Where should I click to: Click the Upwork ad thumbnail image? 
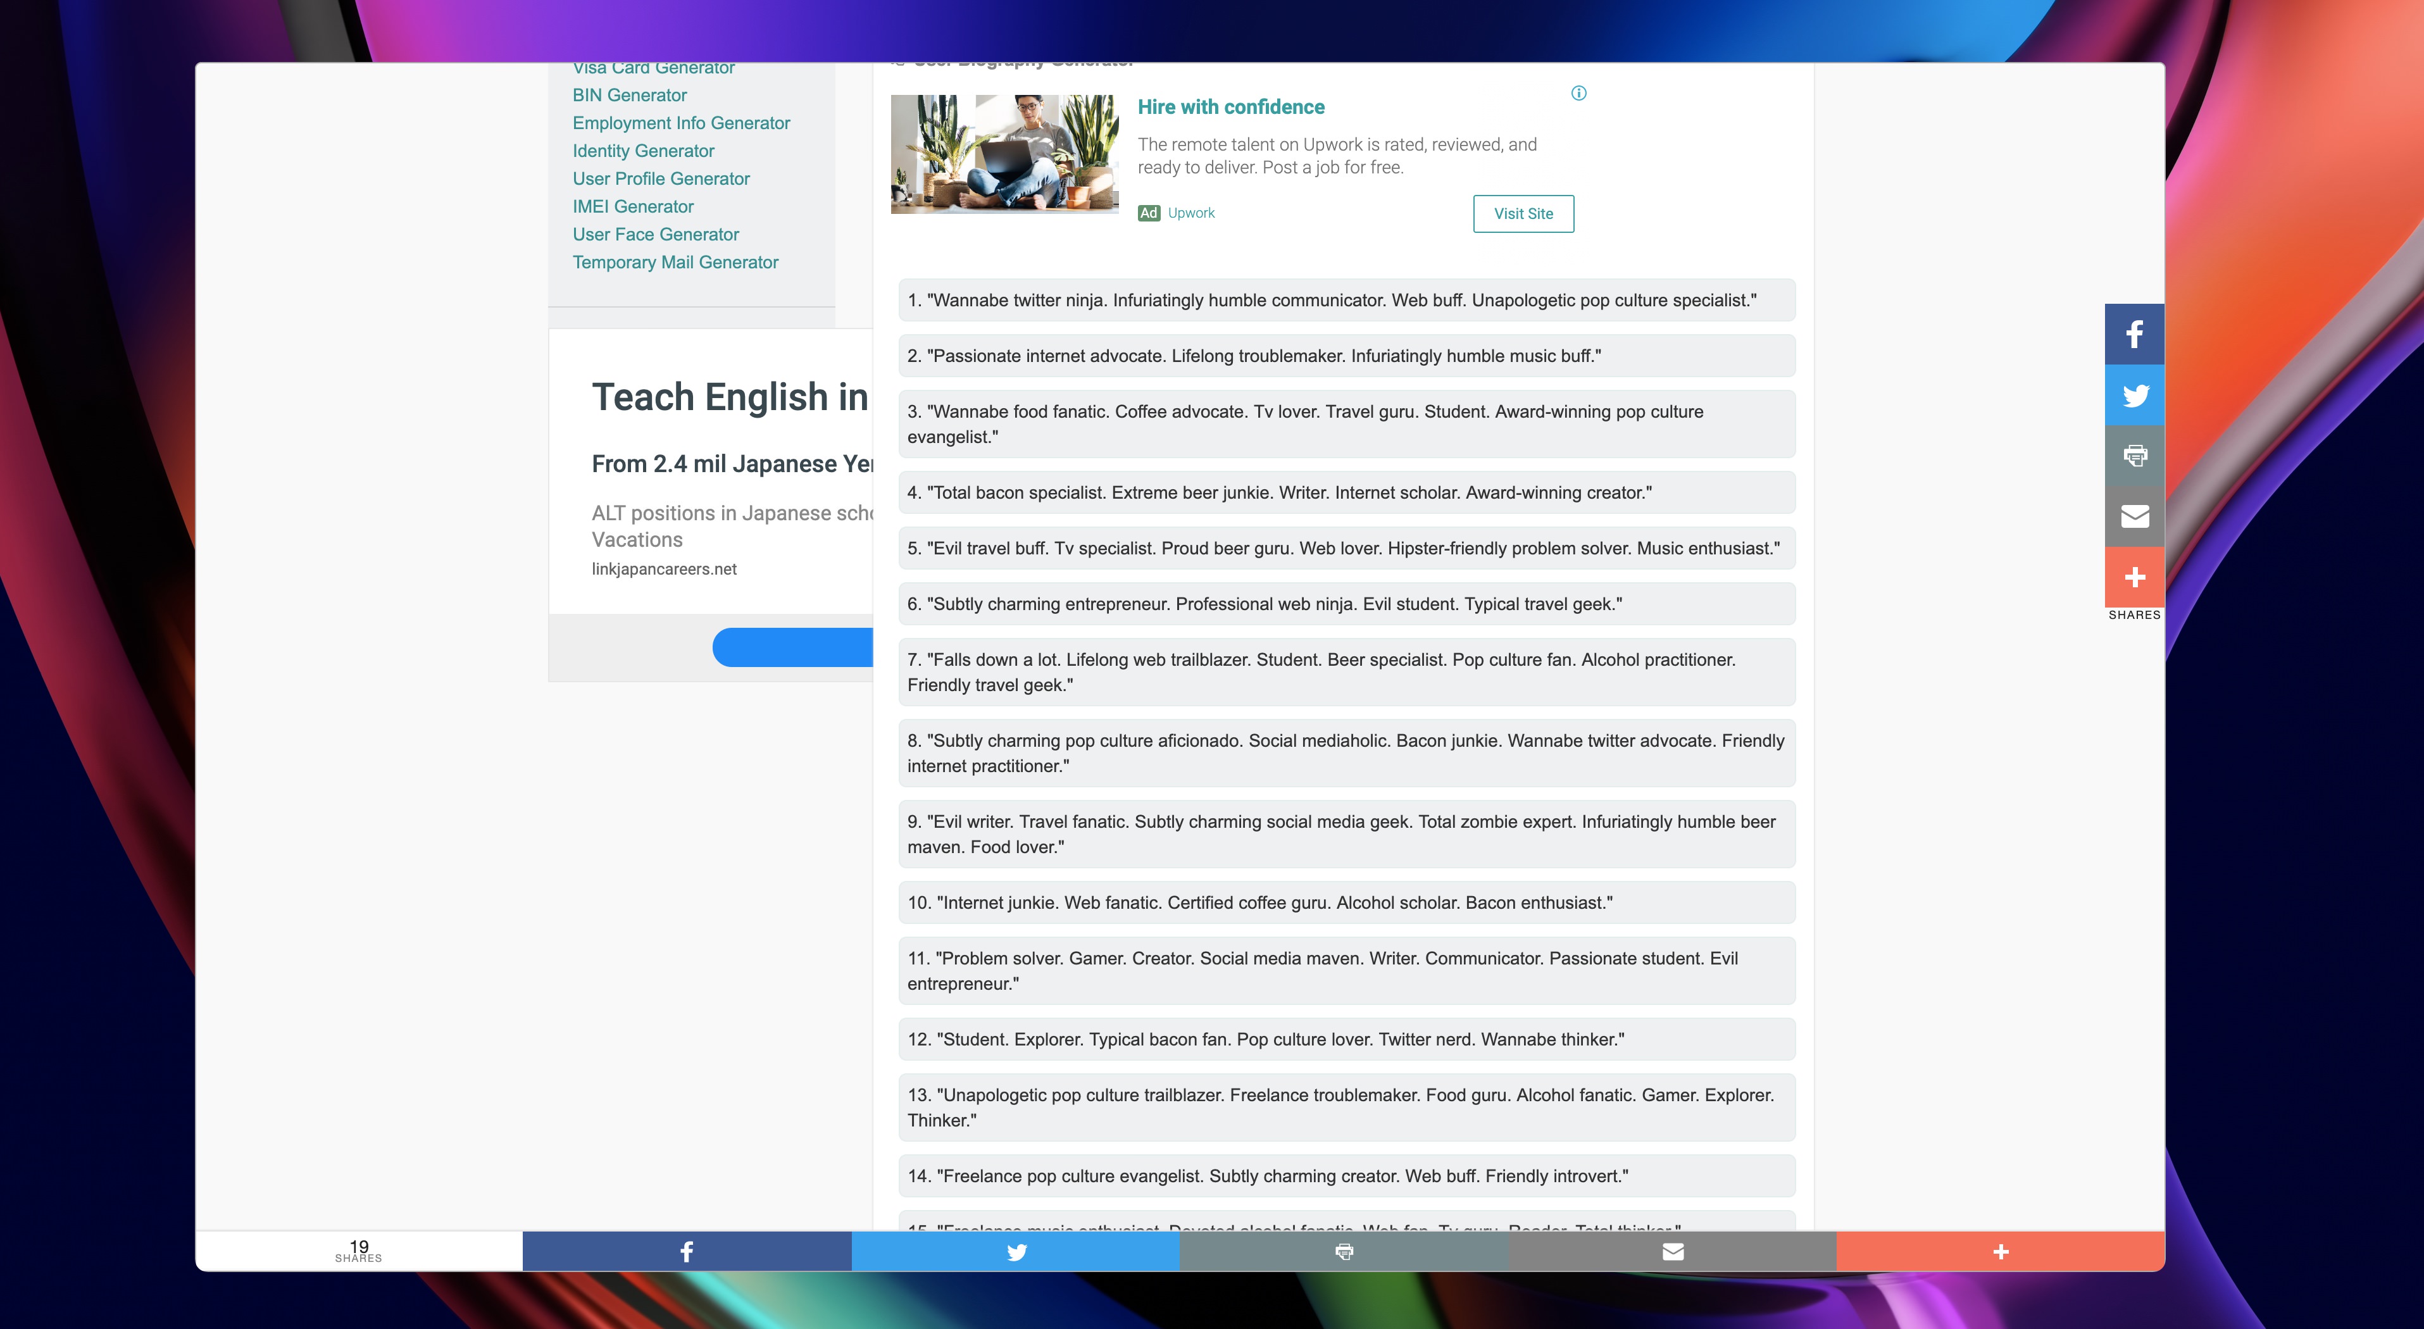click(1004, 153)
